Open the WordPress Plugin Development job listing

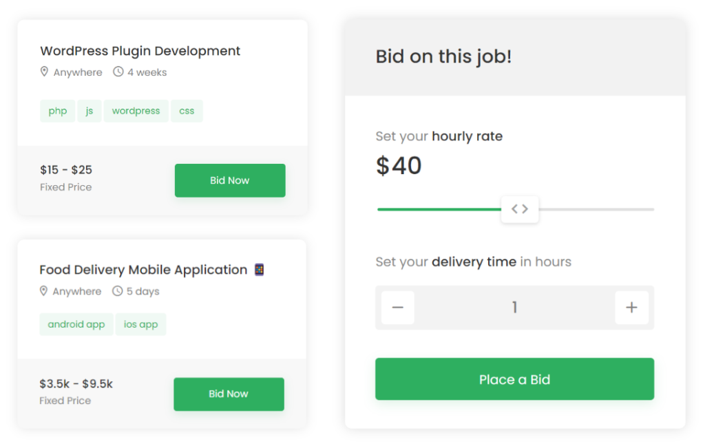140,51
